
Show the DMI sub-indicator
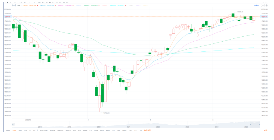click(118, 130)
